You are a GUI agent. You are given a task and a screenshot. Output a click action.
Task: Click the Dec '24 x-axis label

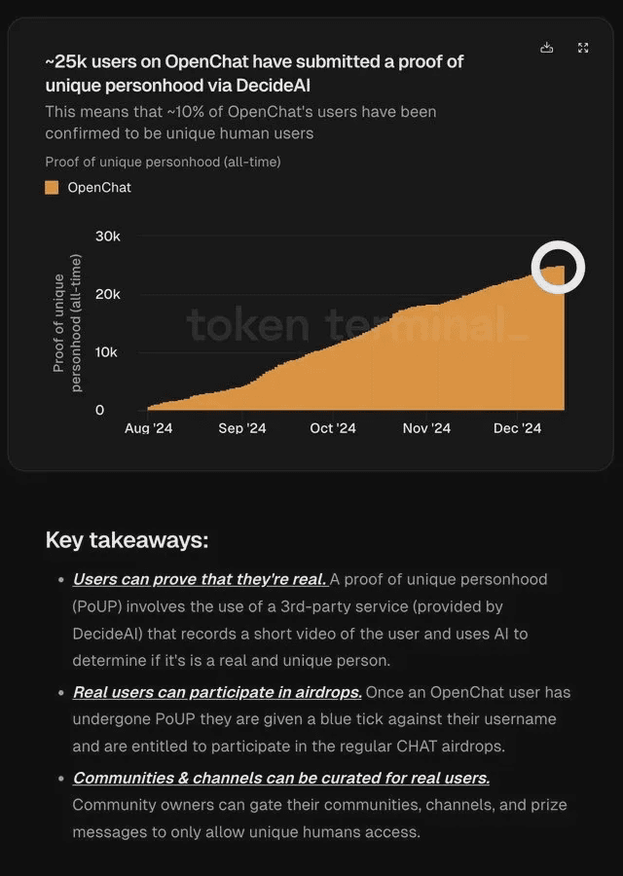[x=517, y=428]
